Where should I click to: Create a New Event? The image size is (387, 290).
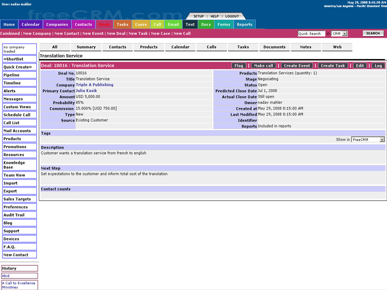click(x=93, y=33)
